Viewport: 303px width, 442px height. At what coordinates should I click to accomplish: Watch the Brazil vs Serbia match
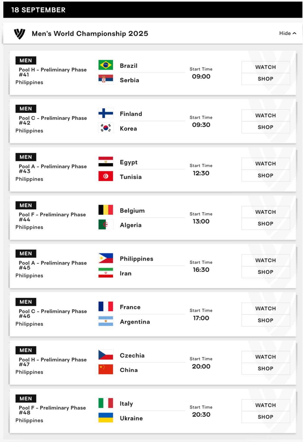pyautogui.click(x=266, y=67)
